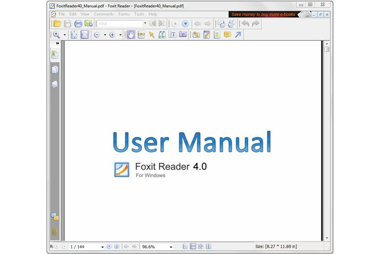This screenshot has width=380, height=254.
Task: Open the Tools menu
Action: tap(139, 14)
